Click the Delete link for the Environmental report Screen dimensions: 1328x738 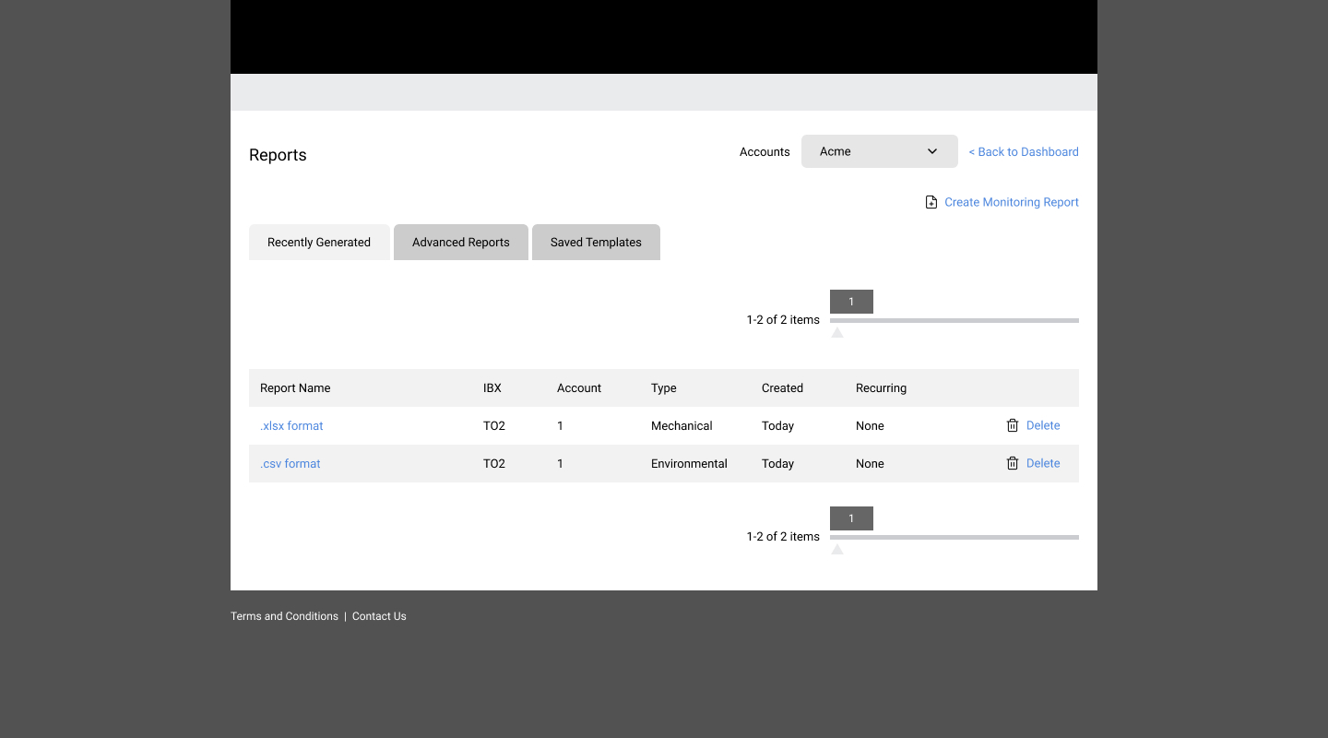click(1043, 463)
